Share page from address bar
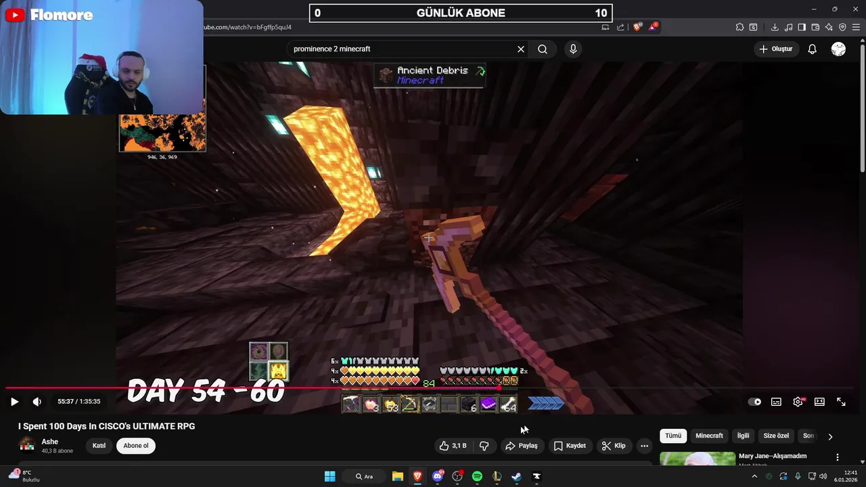Image resolution: width=866 pixels, height=487 pixels. click(x=620, y=27)
